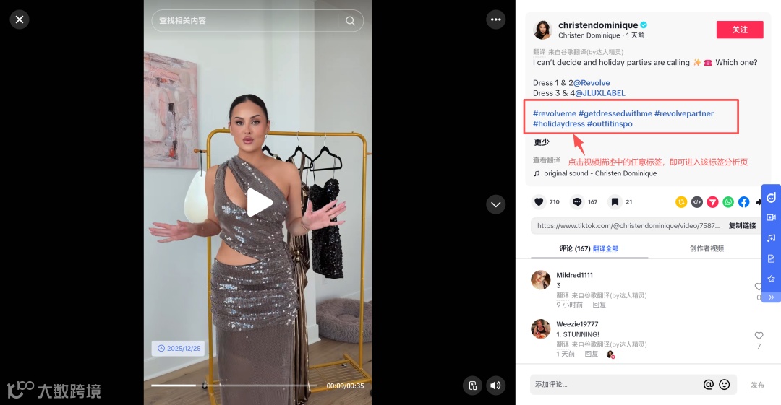This screenshot has width=781, height=405.
Task: Share to Facebook icon
Action: (x=743, y=202)
